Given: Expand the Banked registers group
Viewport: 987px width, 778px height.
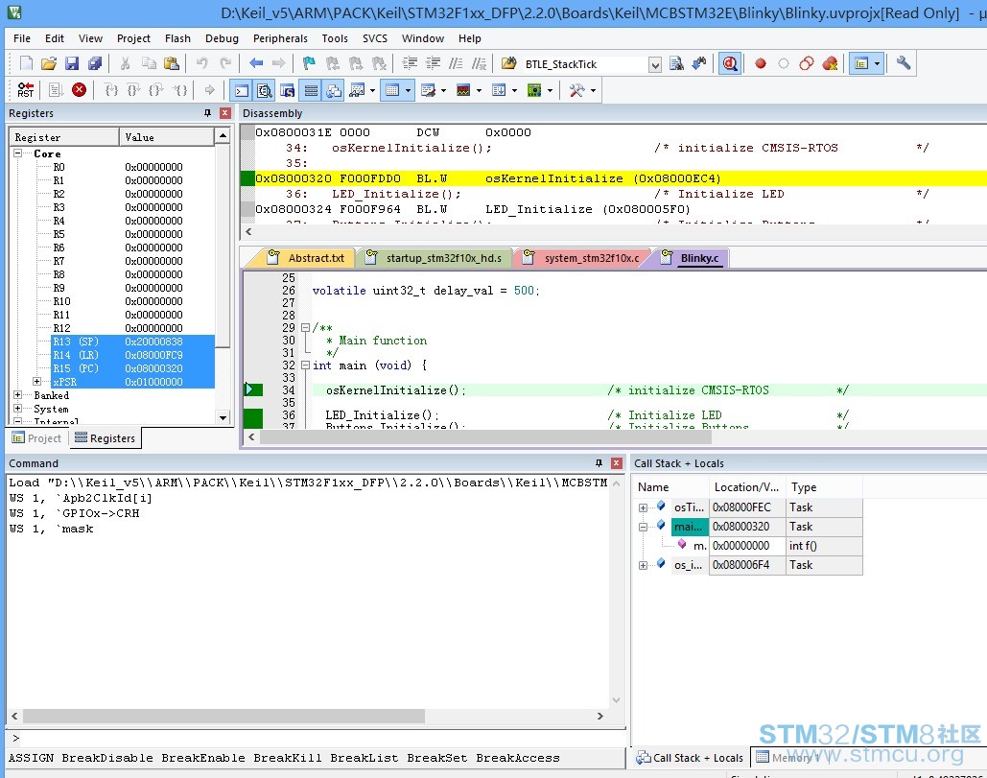Looking at the screenshot, I should coord(18,394).
